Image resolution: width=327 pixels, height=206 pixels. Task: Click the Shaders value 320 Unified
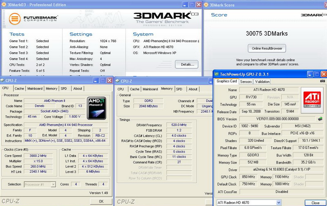click(256, 141)
